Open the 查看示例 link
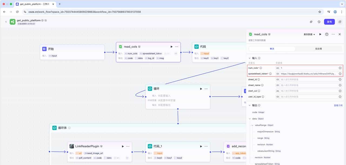This screenshot has width=346, height=165. (338, 105)
